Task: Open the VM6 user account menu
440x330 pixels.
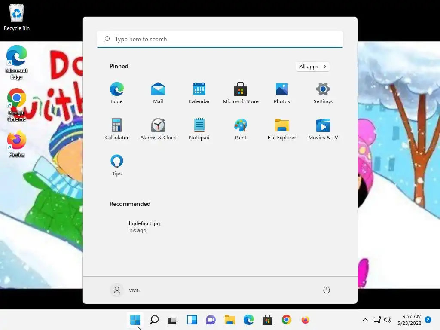Action: [125, 290]
